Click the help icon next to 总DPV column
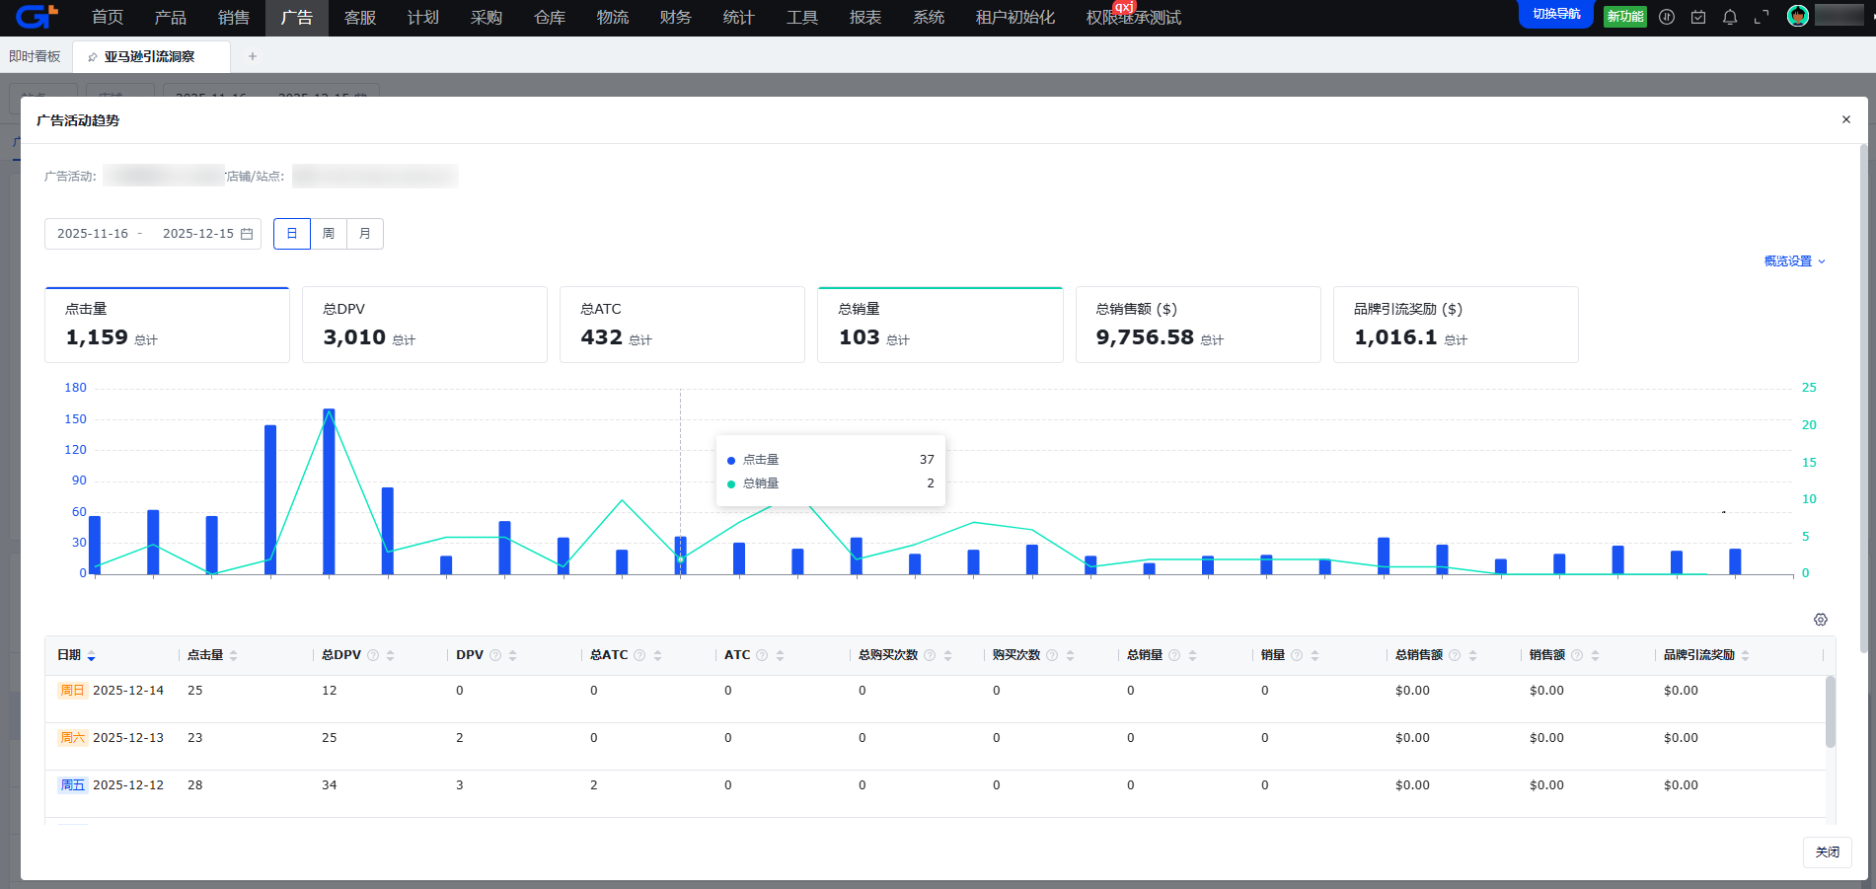Image resolution: width=1876 pixels, height=889 pixels. coord(373,655)
